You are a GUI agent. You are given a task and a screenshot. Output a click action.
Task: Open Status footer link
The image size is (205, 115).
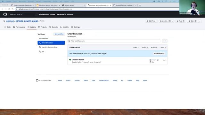pos(86,80)
